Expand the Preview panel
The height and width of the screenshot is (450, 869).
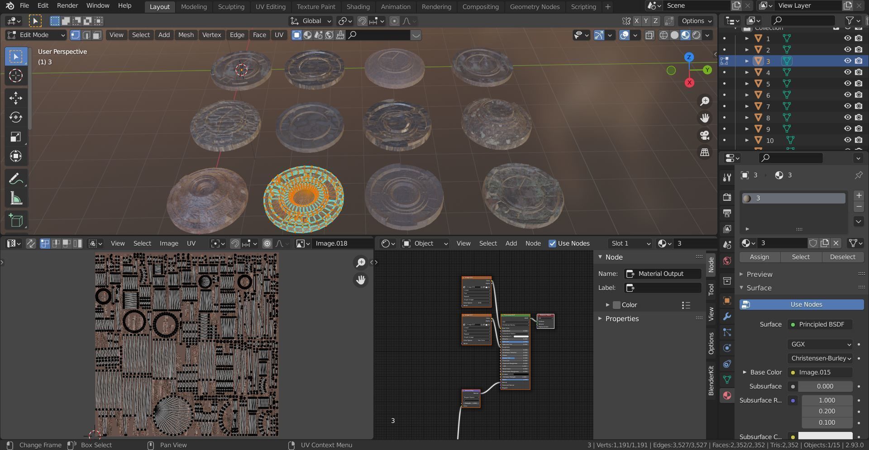[x=759, y=275]
